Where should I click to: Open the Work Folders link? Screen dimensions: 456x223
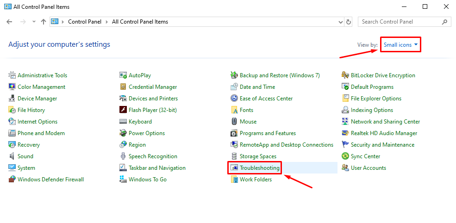click(x=256, y=180)
